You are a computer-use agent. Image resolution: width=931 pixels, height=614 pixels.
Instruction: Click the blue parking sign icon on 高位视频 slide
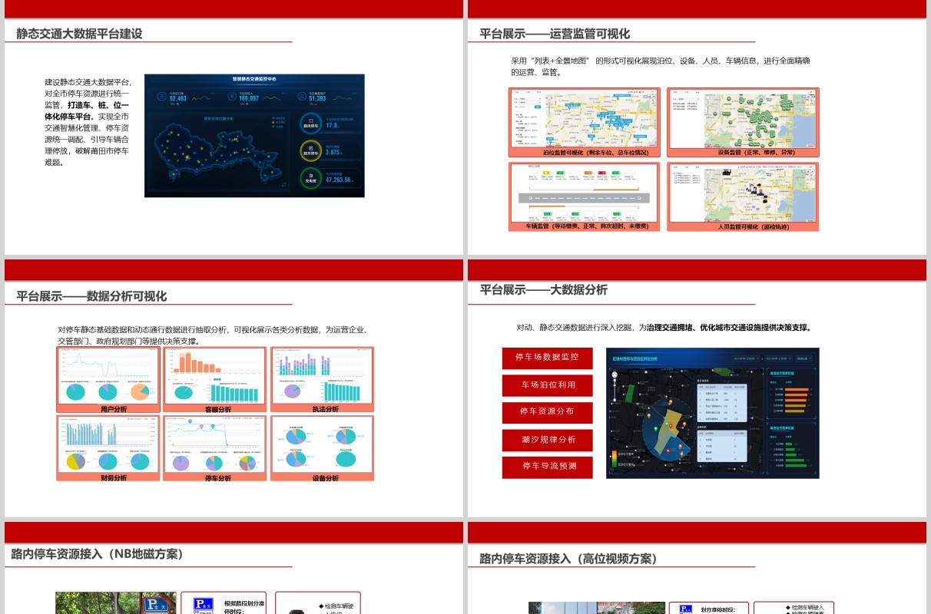685,609
